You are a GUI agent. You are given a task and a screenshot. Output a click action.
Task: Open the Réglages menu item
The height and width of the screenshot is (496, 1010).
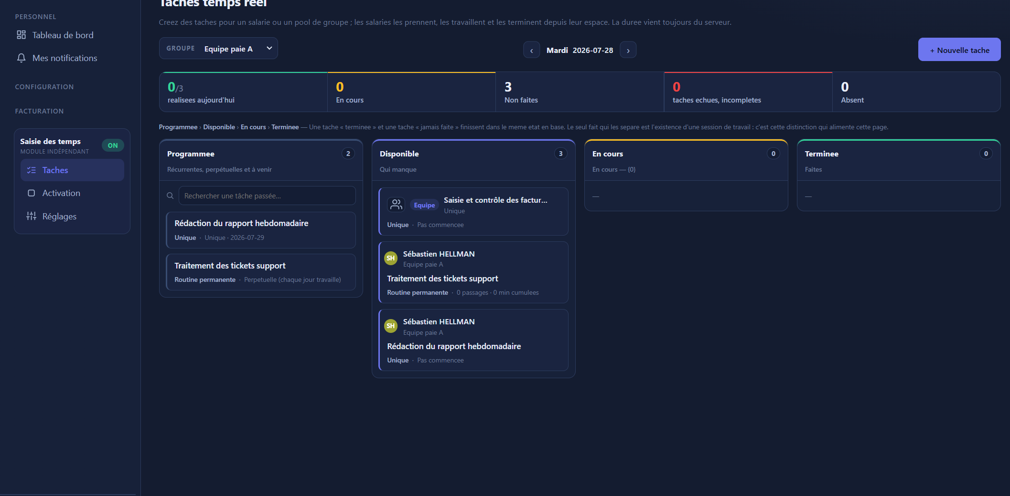[x=72, y=216]
